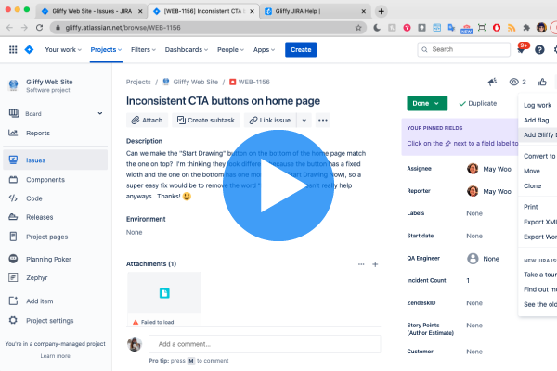Click the Jira logo diamond icon
The width and height of the screenshot is (557, 371).
(x=29, y=50)
